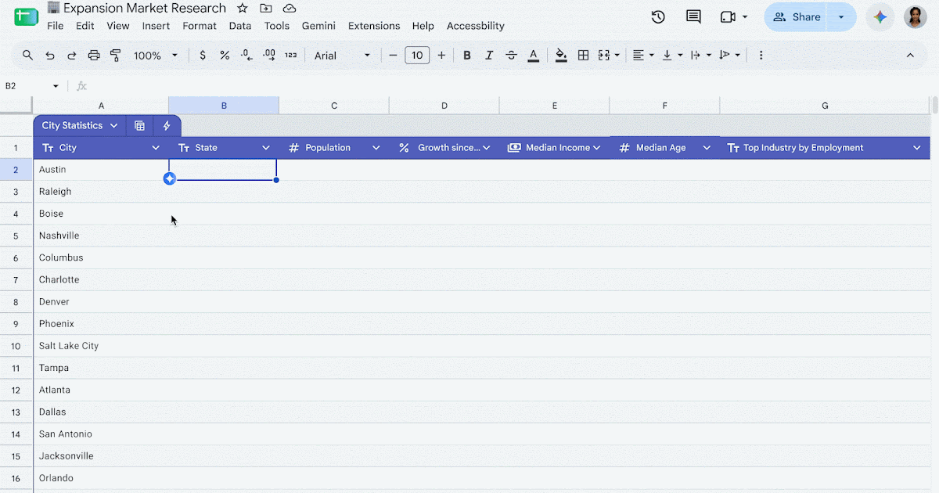Toggle bold formatting
The width and height of the screenshot is (939, 493).
[467, 56]
